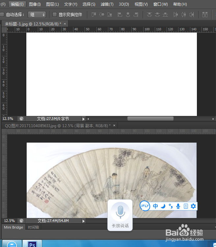The width and height of the screenshot is (216, 247).
Task: Open the 文字(Y) menu
Action: pos(70,4)
